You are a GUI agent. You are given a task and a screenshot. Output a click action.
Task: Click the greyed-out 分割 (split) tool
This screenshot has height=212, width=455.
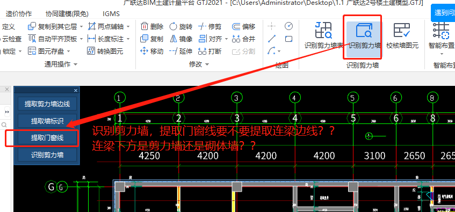(x=243, y=52)
